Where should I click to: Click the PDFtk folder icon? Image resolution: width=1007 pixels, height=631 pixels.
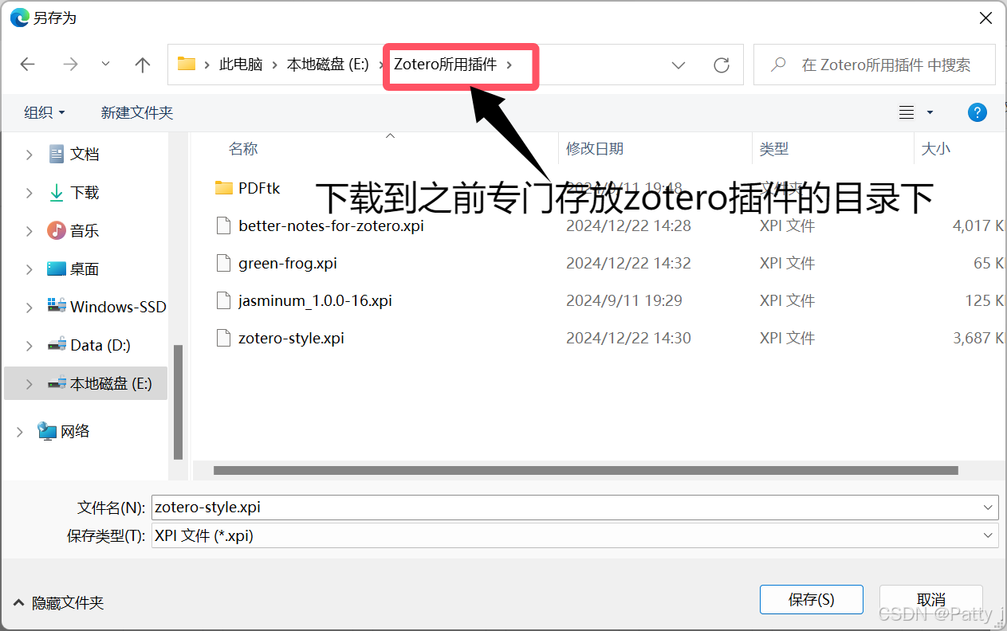tap(223, 188)
